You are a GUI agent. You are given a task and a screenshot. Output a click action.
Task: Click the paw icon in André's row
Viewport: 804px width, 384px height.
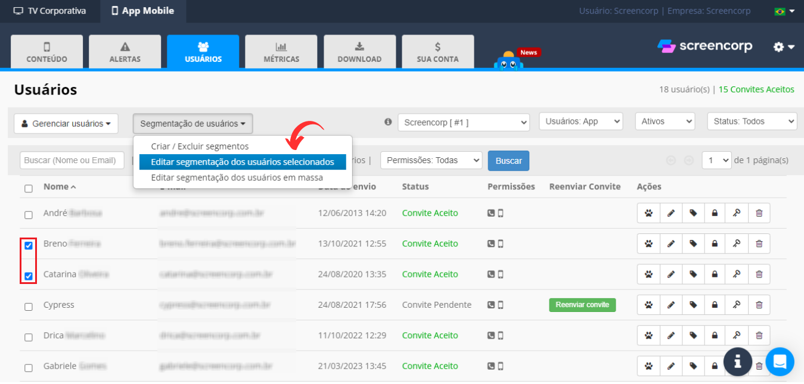648,213
